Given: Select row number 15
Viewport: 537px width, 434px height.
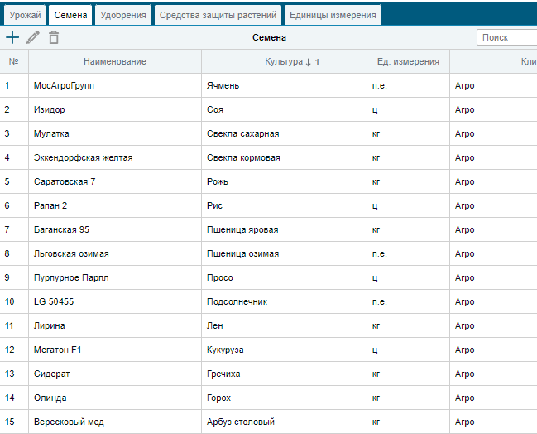Looking at the screenshot, I should pyautogui.click(x=10, y=422).
